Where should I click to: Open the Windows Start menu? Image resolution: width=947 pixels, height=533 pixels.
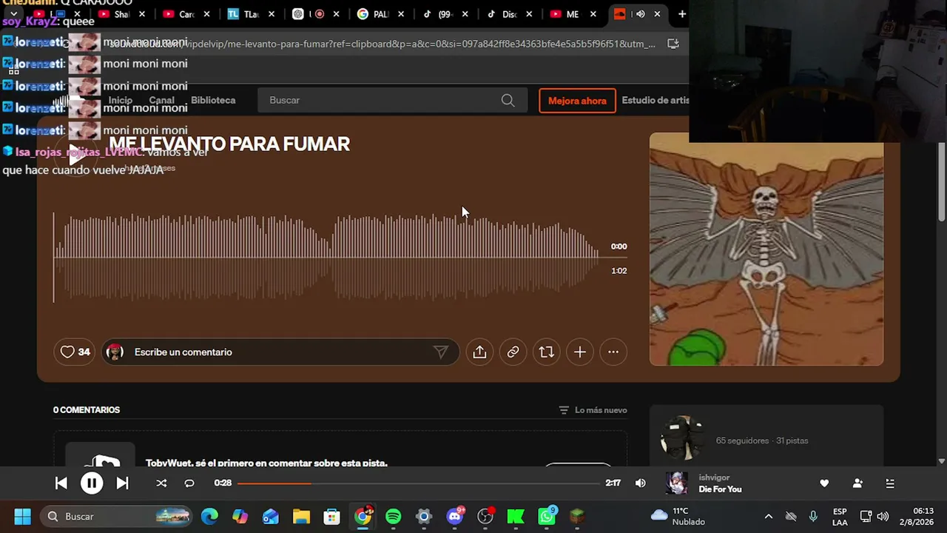coord(22,517)
